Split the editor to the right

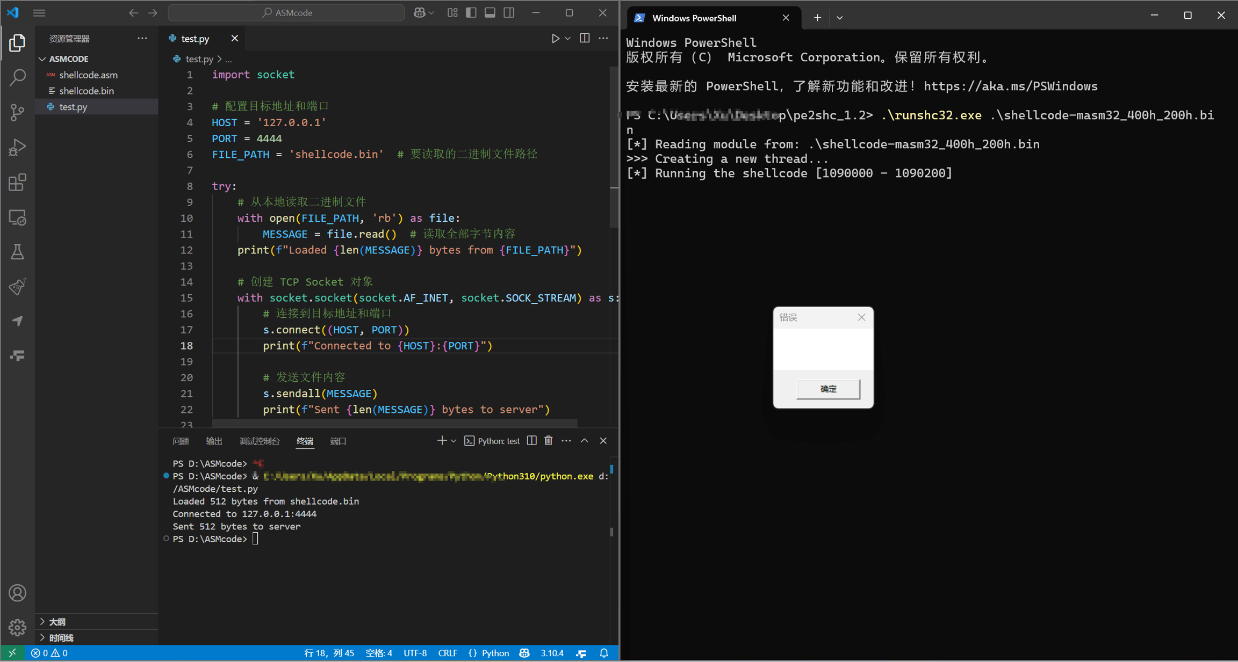point(585,38)
